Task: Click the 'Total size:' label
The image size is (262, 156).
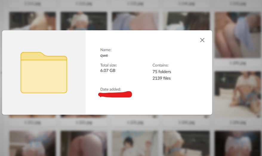Action: click(x=108, y=65)
